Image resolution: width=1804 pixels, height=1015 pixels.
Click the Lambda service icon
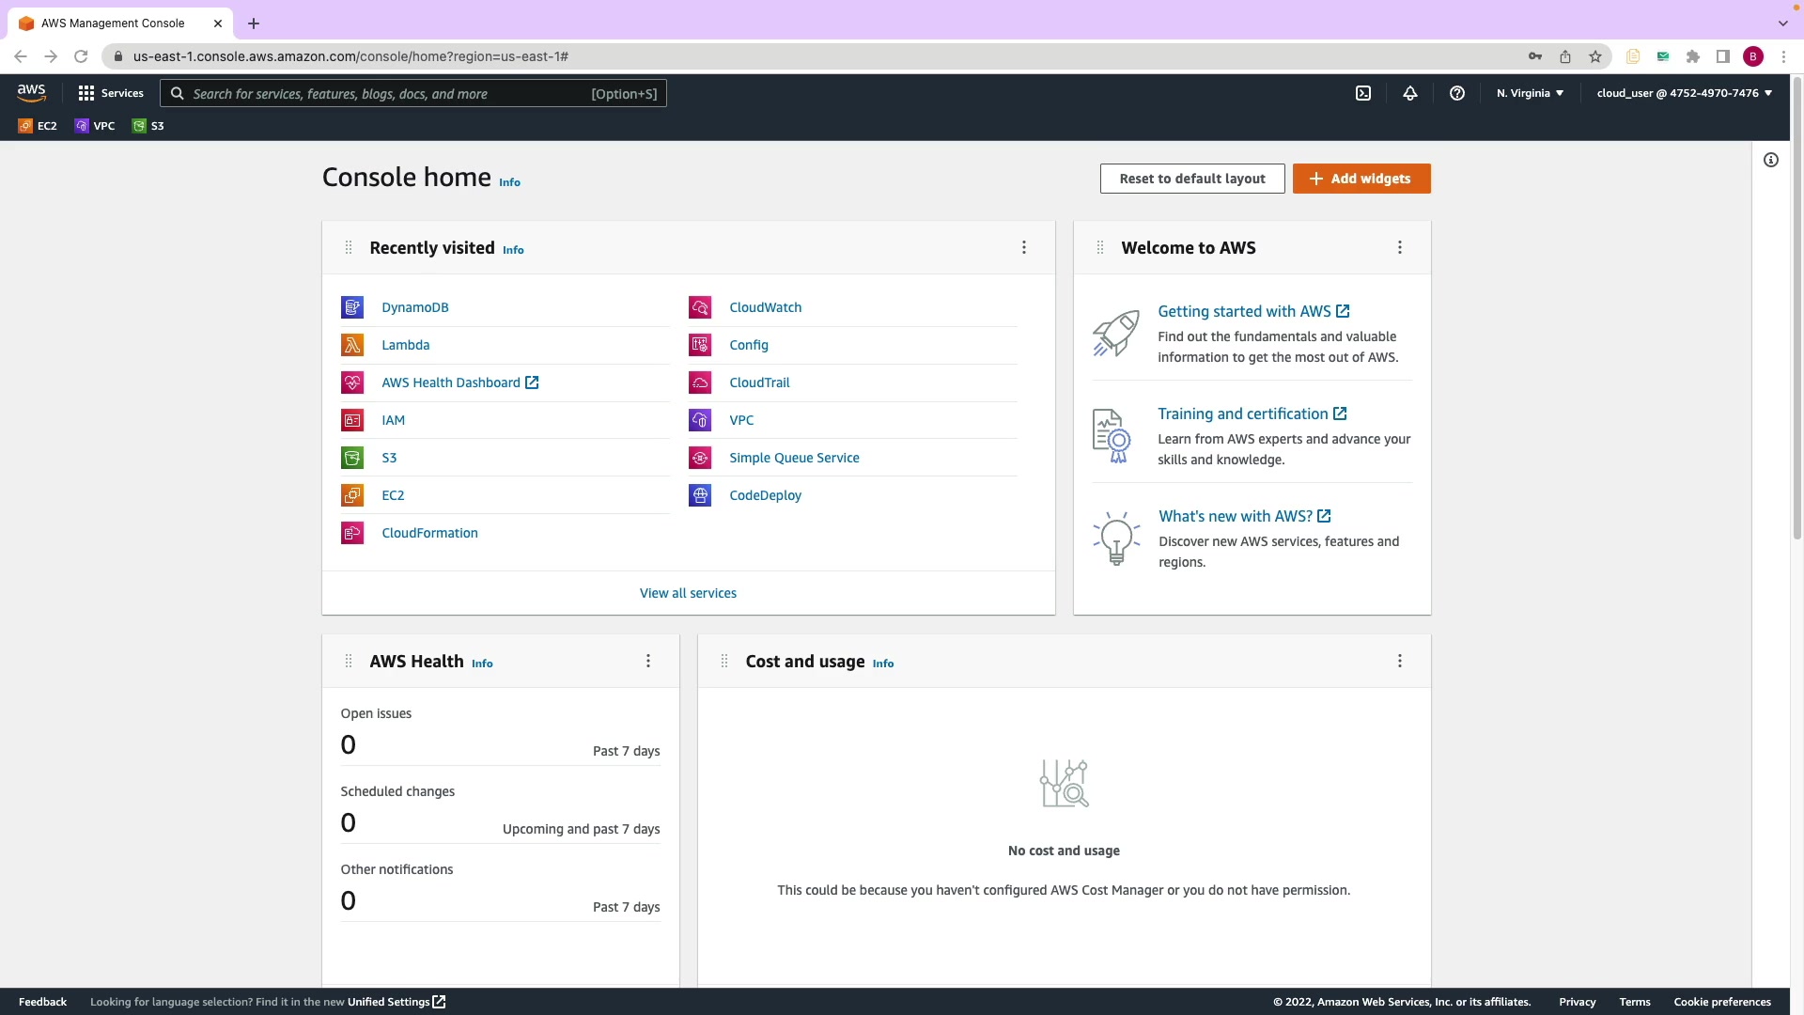pos(352,345)
